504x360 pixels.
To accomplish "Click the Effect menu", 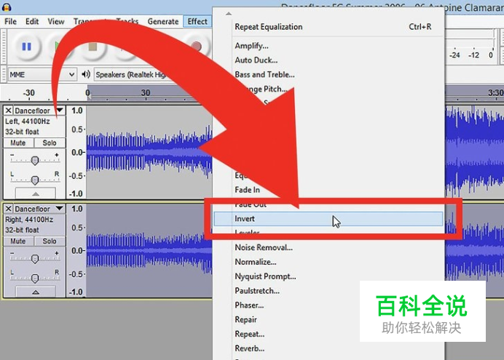I will [197, 22].
